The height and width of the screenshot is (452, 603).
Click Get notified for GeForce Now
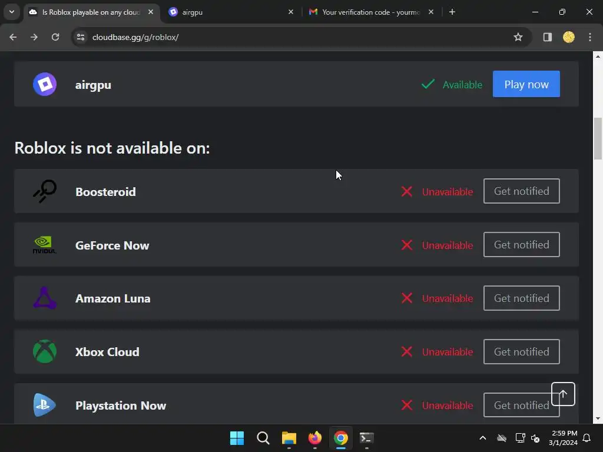pyautogui.click(x=521, y=244)
